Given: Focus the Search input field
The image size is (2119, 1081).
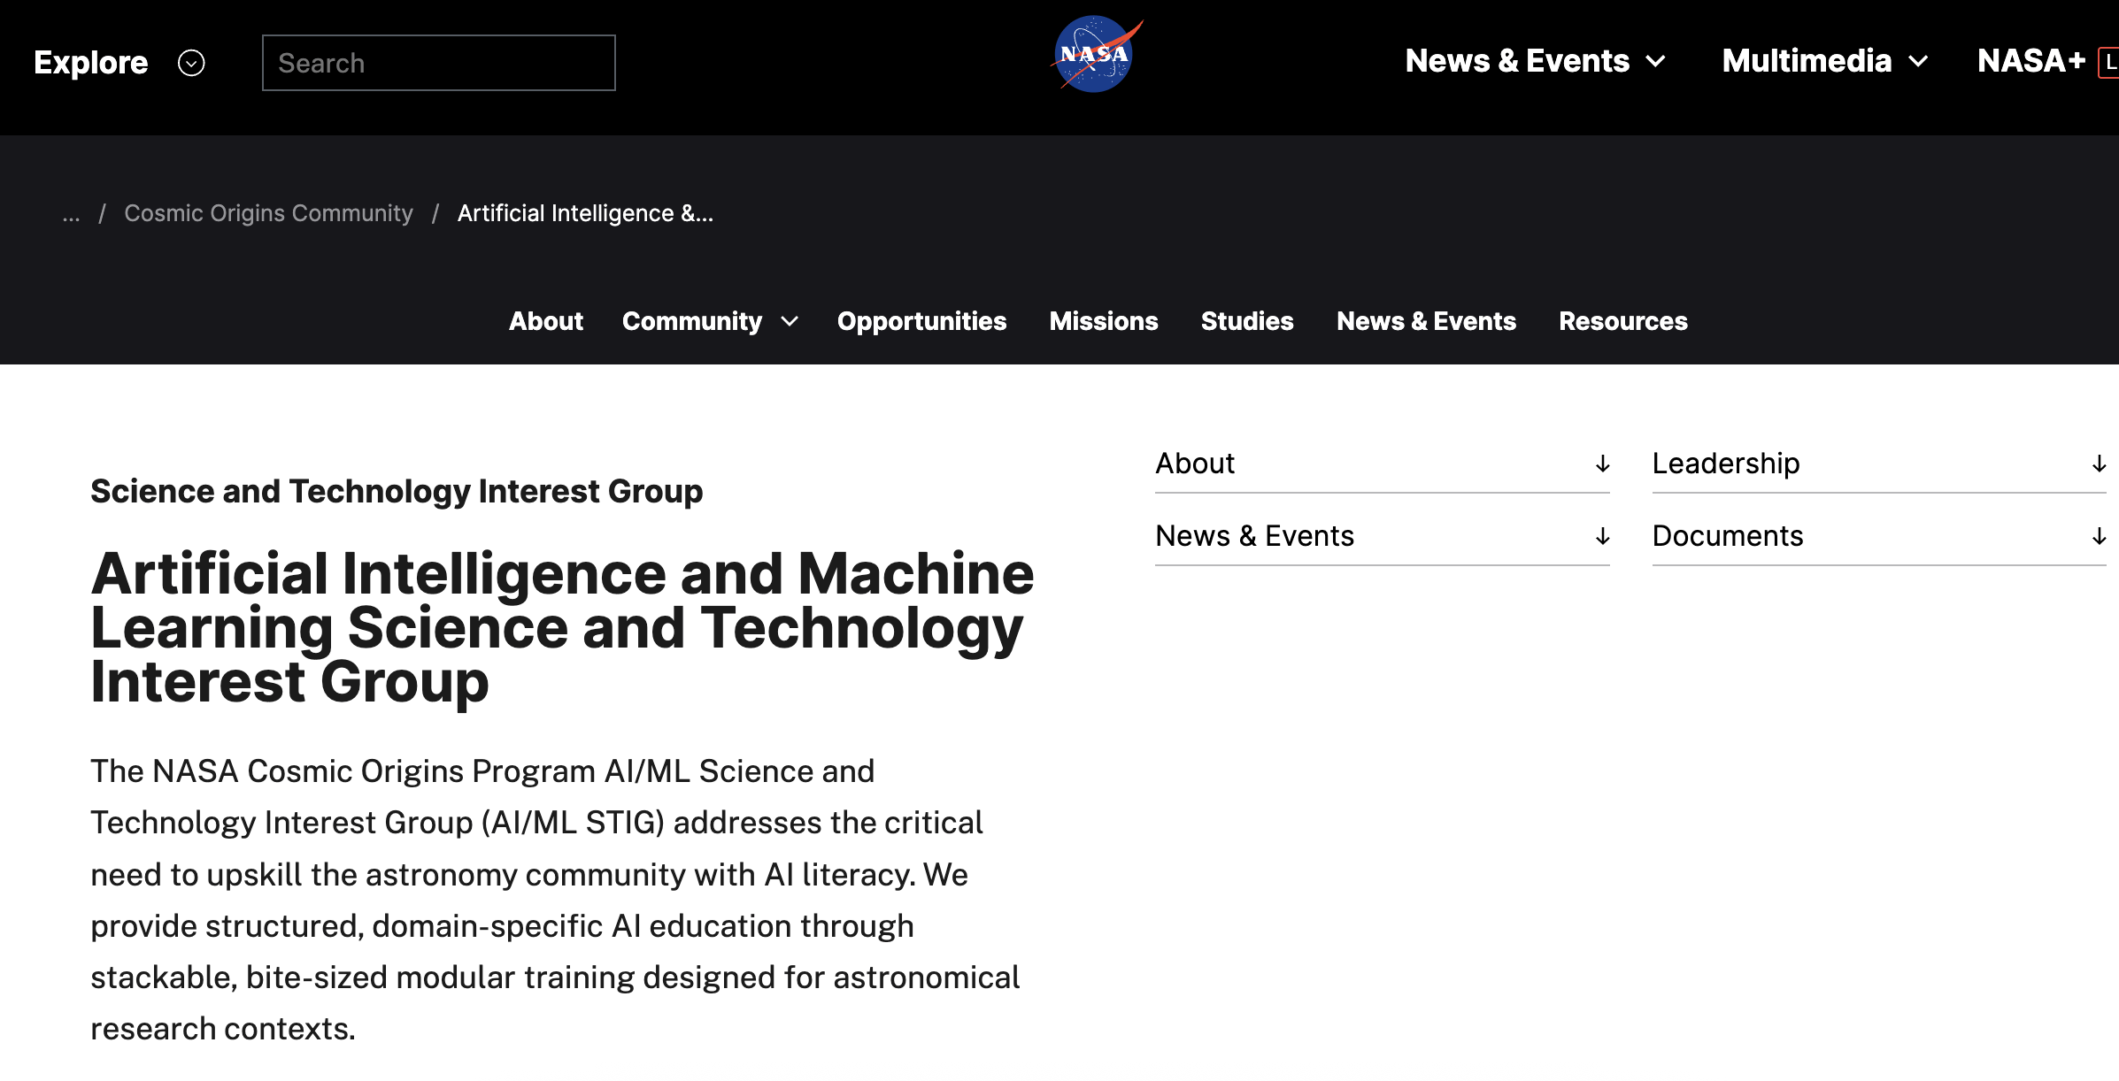Looking at the screenshot, I should click(438, 63).
